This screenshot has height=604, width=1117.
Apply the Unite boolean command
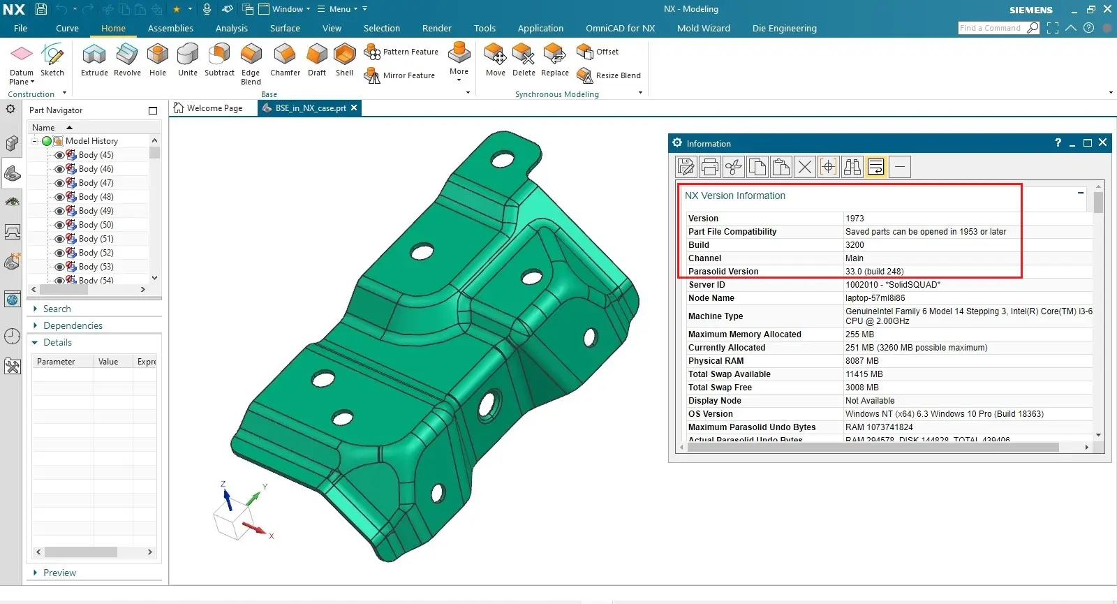pos(188,59)
